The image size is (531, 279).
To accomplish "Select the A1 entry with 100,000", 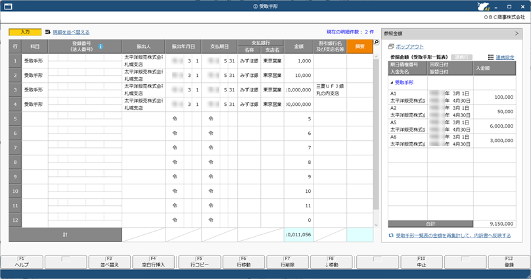I will tap(451, 97).
